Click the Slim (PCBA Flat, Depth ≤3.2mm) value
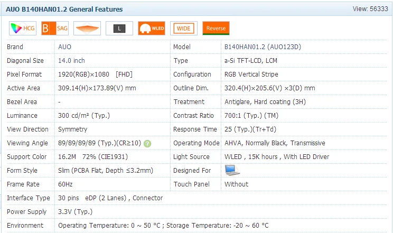The height and width of the screenshot is (233, 393). tap(106, 171)
